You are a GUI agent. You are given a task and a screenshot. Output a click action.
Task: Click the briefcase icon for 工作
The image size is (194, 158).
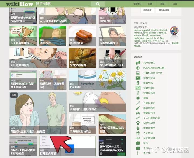[x=138, y=148]
